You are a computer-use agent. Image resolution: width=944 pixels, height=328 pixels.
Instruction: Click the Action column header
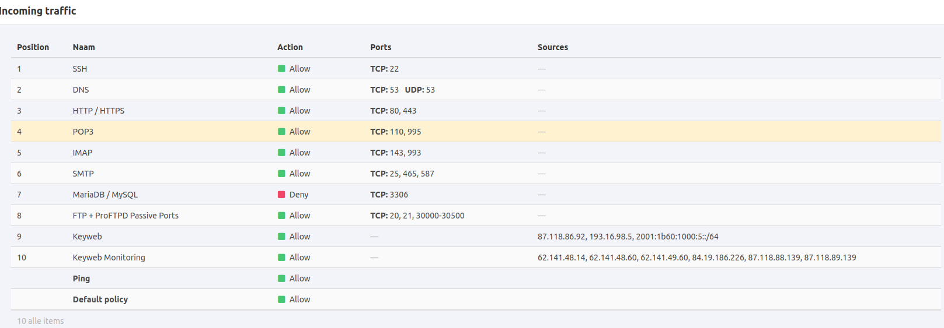[290, 47]
